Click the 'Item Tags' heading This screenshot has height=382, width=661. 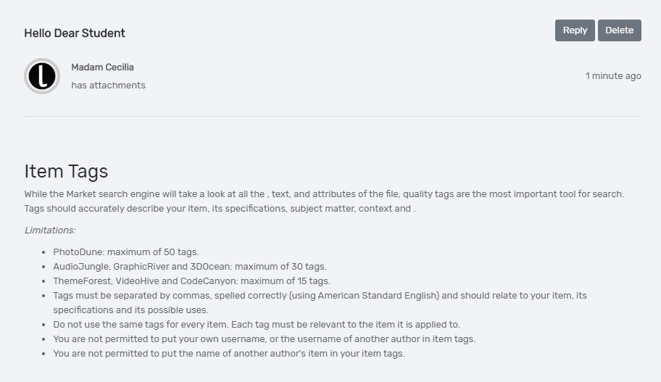coord(66,171)
